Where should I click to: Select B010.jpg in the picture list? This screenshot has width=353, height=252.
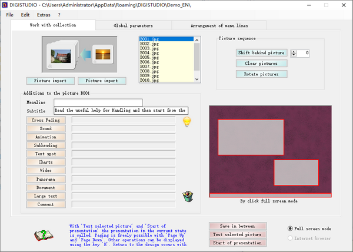pyautogui.click(x=166, y=80)
